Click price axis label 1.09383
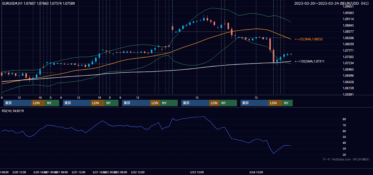The height and width of the screenshot is (175, 373). click(x=348, y=13)
